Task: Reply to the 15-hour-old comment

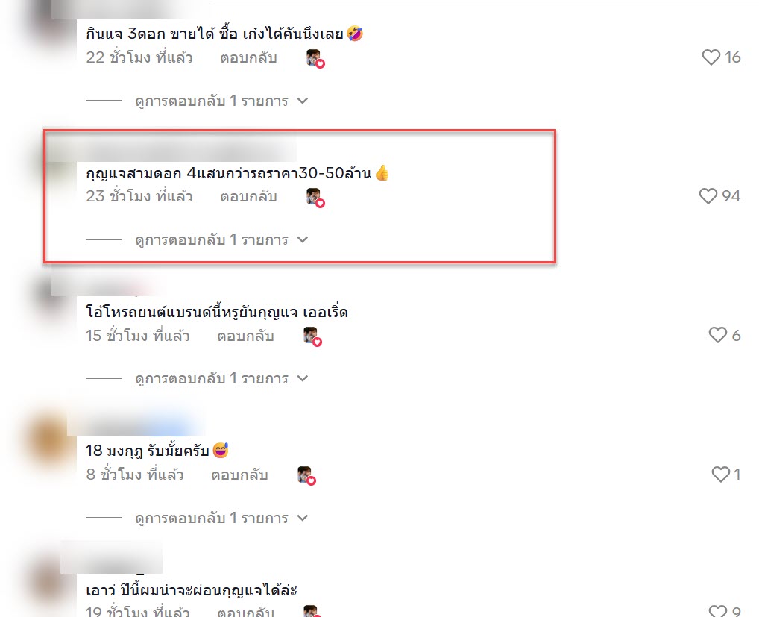Action: tap(245, 336)
